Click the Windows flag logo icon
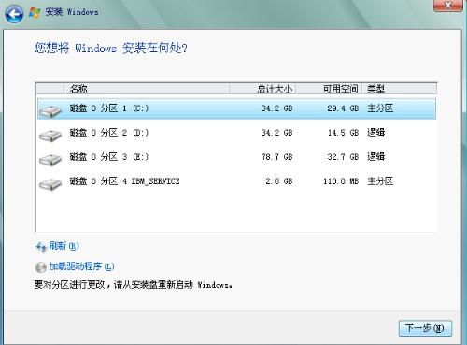 coord(35,12)
